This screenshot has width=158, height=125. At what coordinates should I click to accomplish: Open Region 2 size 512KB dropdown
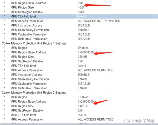(x=82, y=106)
